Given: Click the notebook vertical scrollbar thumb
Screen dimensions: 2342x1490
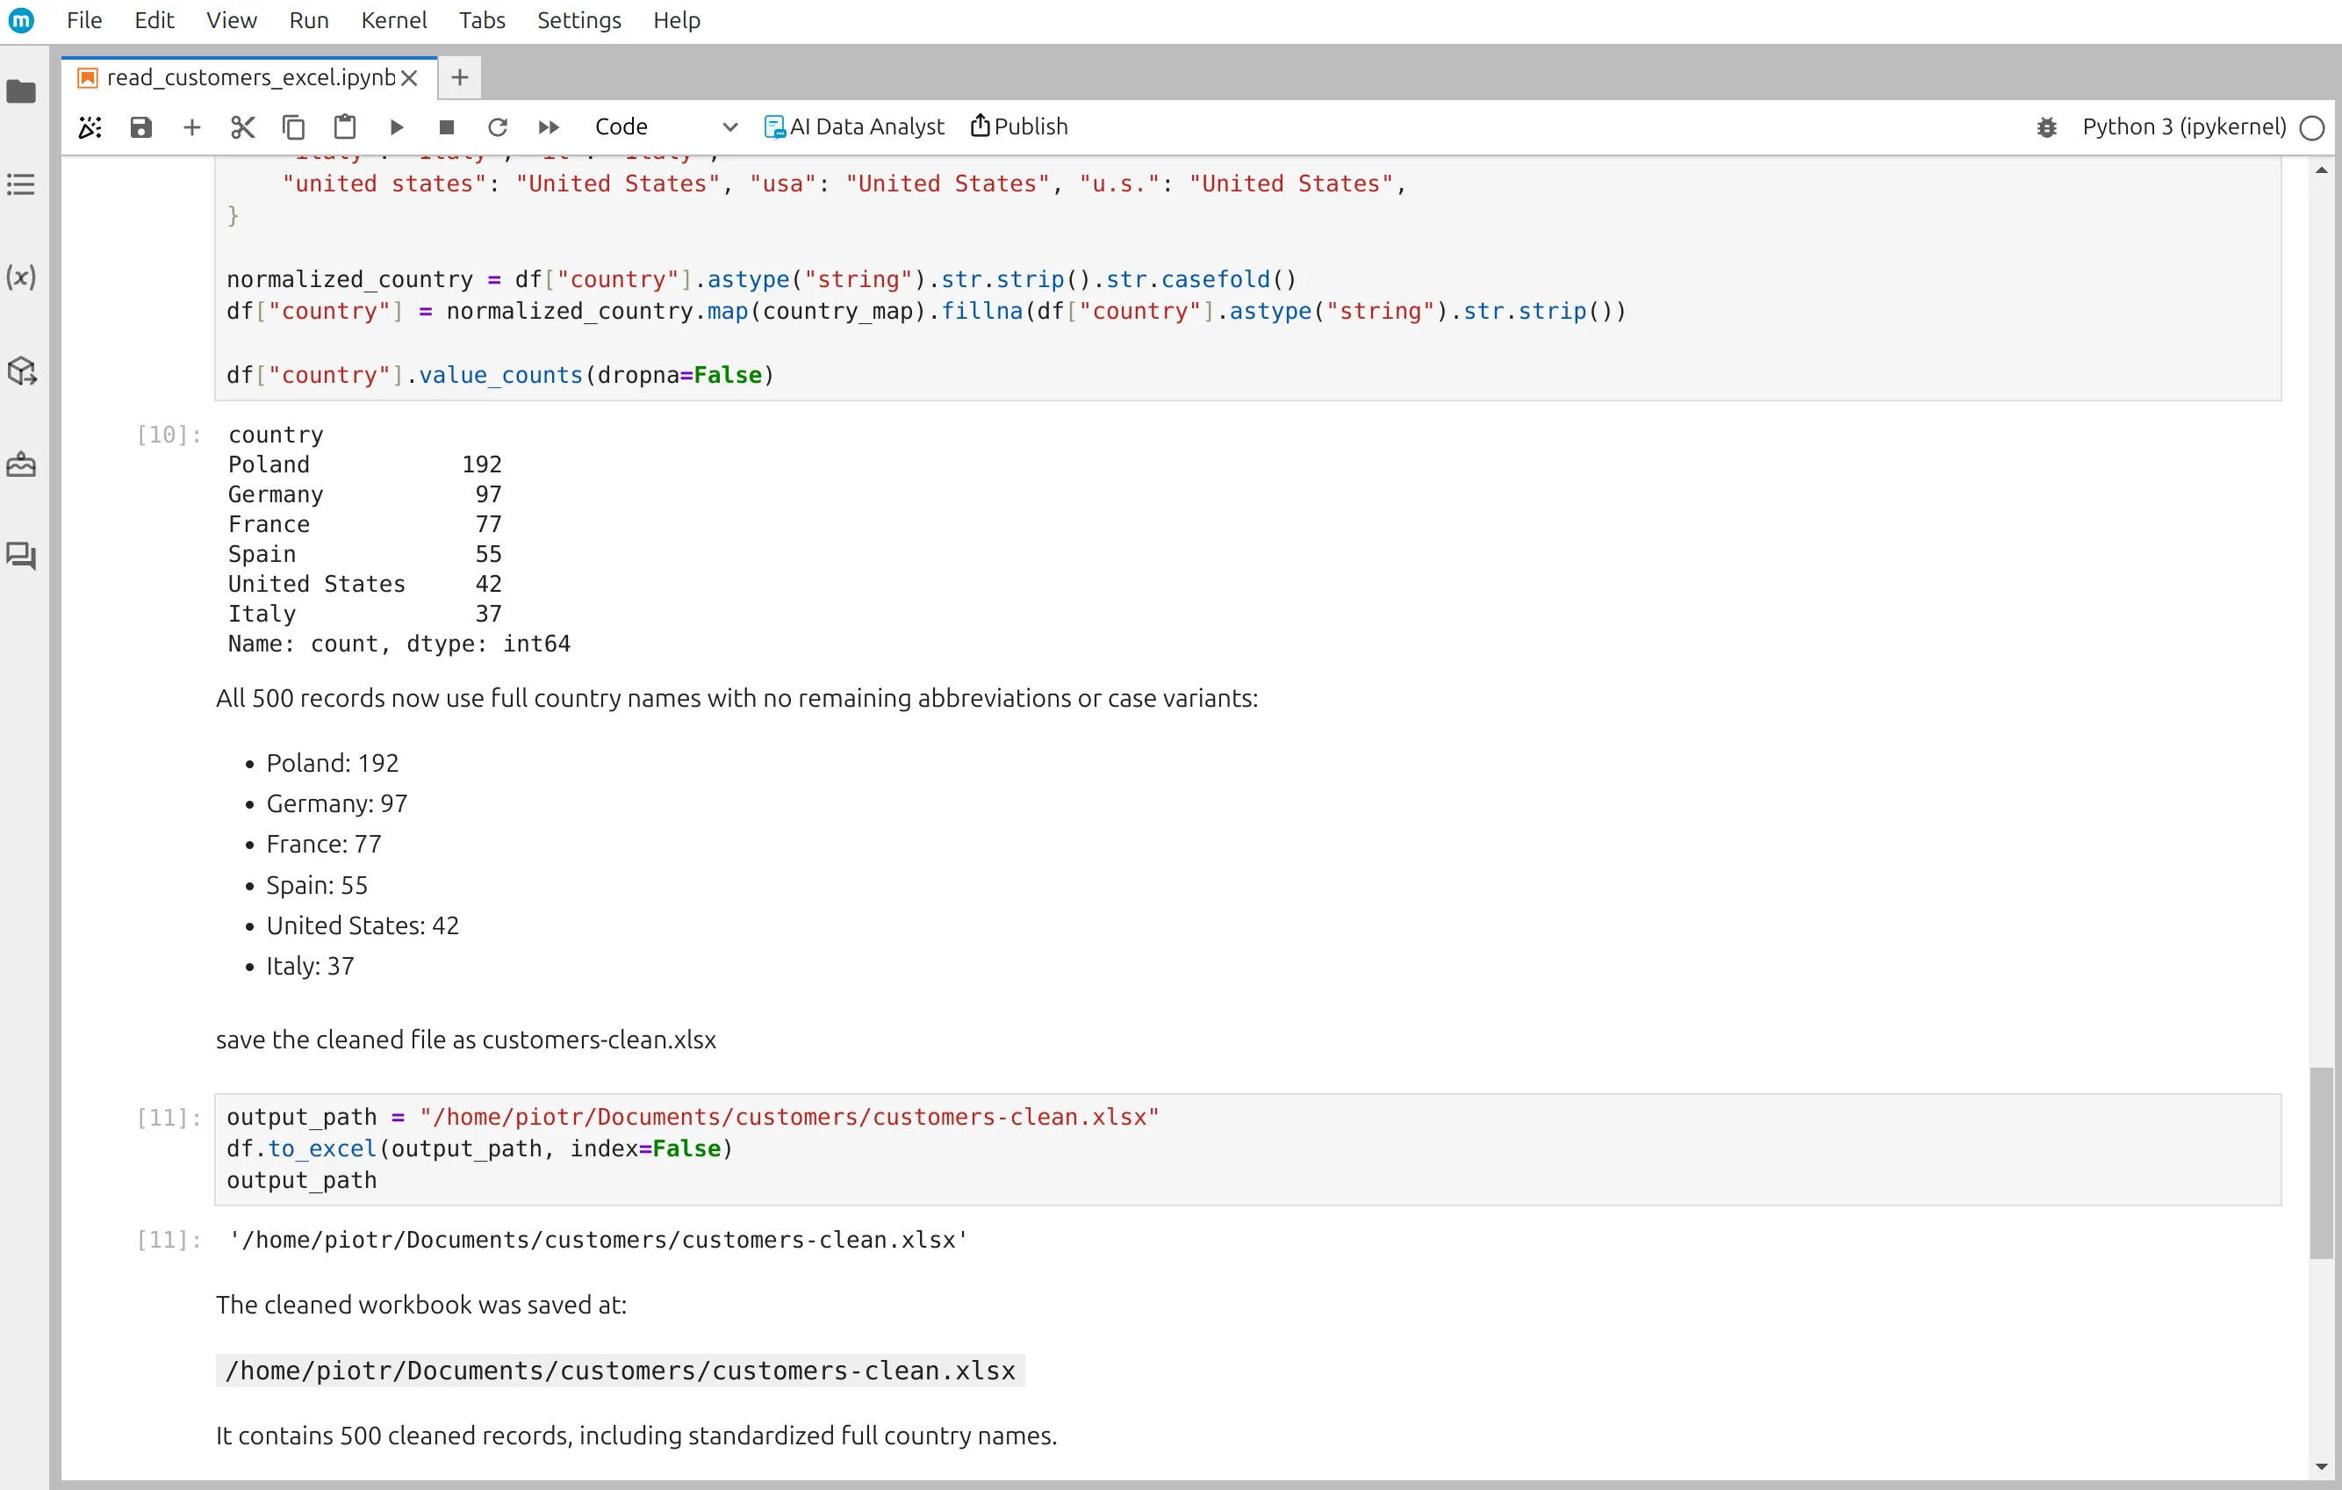Looking at the screenshot, I should click(2321, 1163).
